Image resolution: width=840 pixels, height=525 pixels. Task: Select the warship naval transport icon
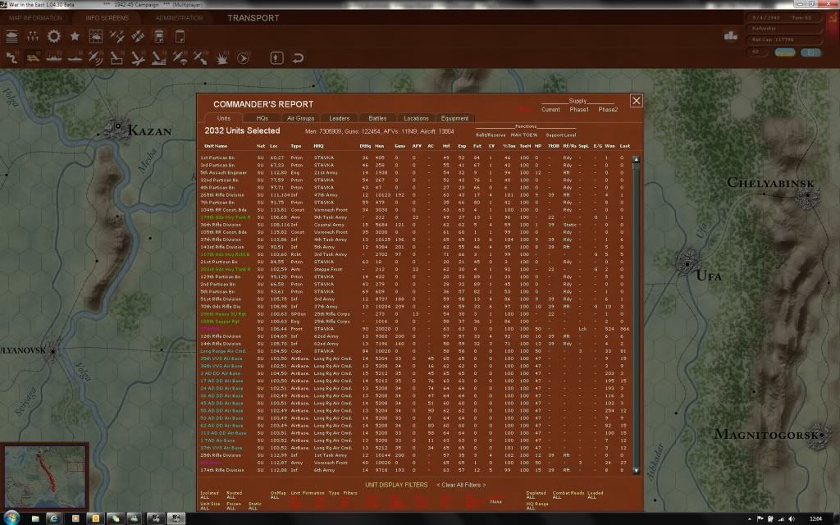pos(54,57)
